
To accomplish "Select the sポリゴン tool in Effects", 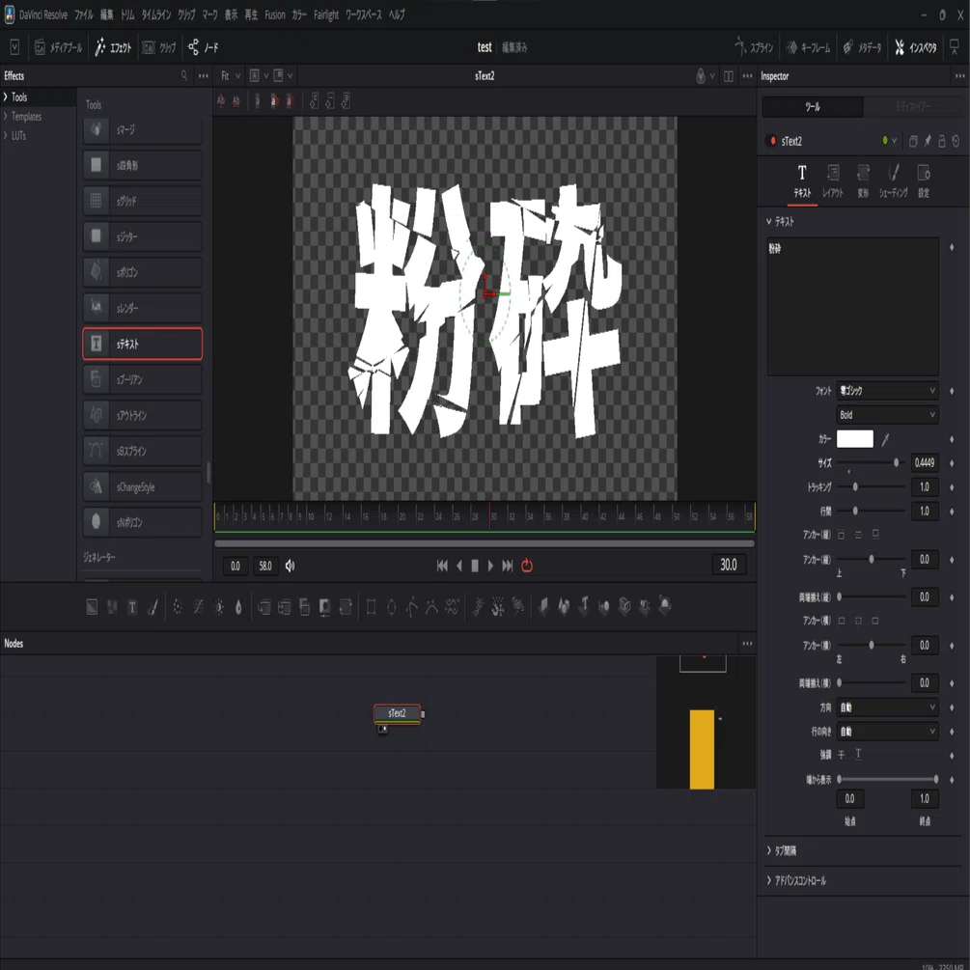I will pyautogui.click(x=142, y=272).
